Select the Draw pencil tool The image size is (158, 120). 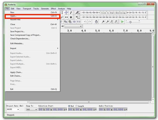[x=71, y=13]
